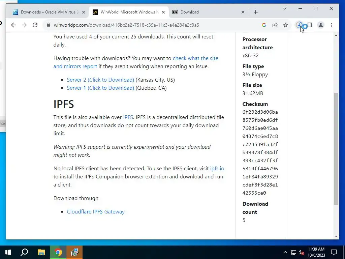Reload the current page
The height and width of the screenshot is (259, 345).
[35, 25]
